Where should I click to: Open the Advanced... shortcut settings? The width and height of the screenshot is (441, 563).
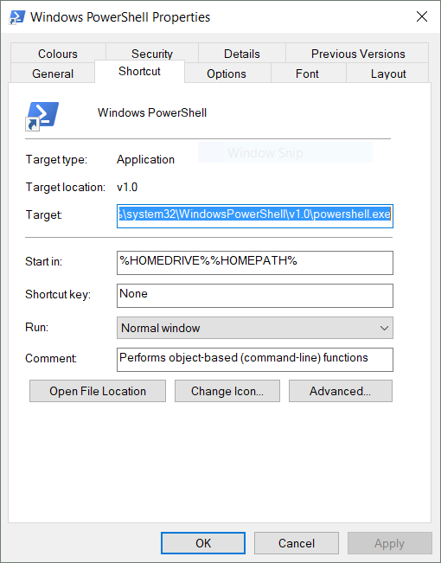(x=341, y=391)
